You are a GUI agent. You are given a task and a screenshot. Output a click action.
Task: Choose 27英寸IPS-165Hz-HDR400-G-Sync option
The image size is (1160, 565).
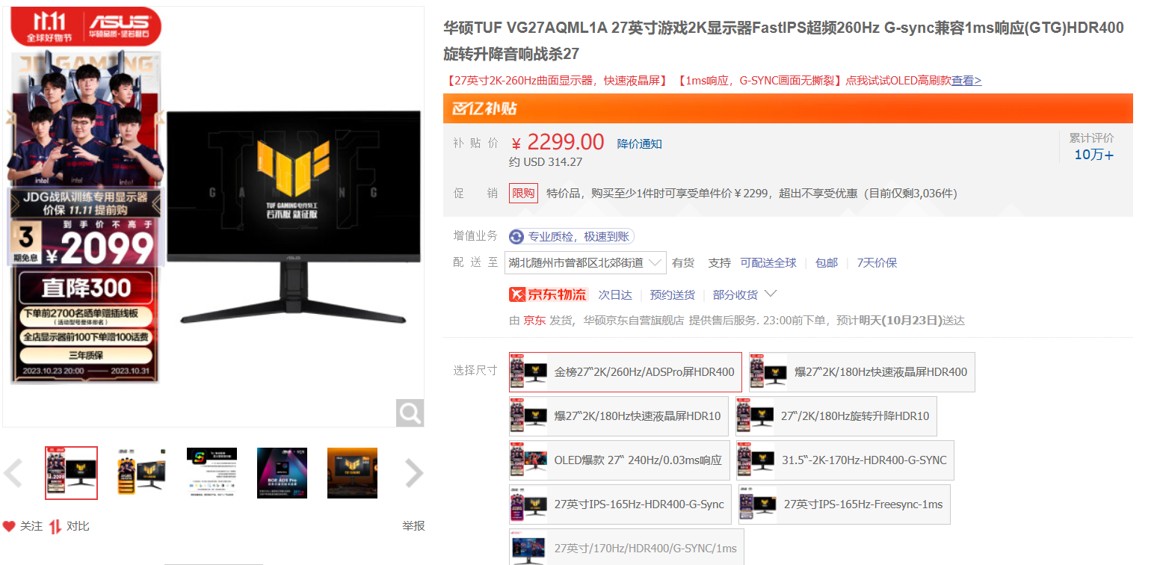620,504
